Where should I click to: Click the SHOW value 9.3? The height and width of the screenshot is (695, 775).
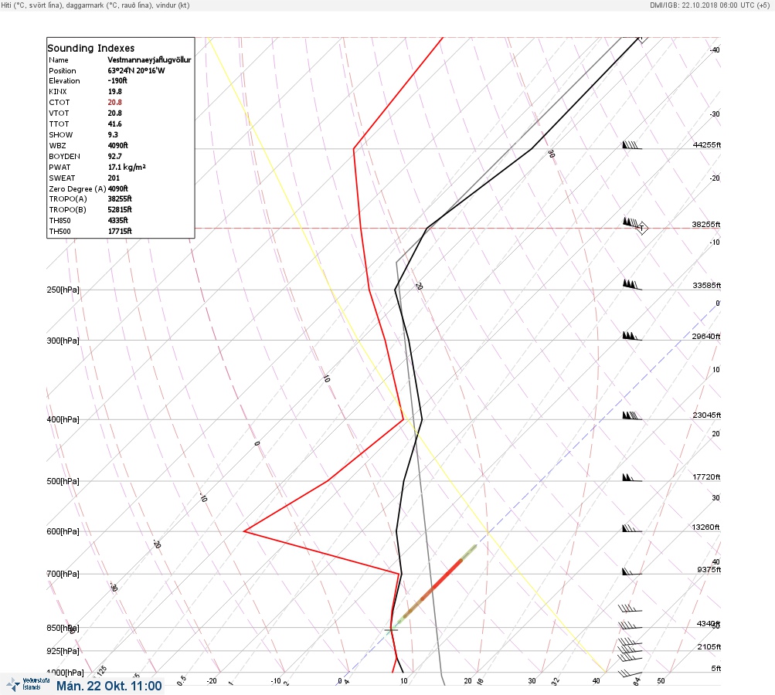pyautogui.click(x=113, y=135)
